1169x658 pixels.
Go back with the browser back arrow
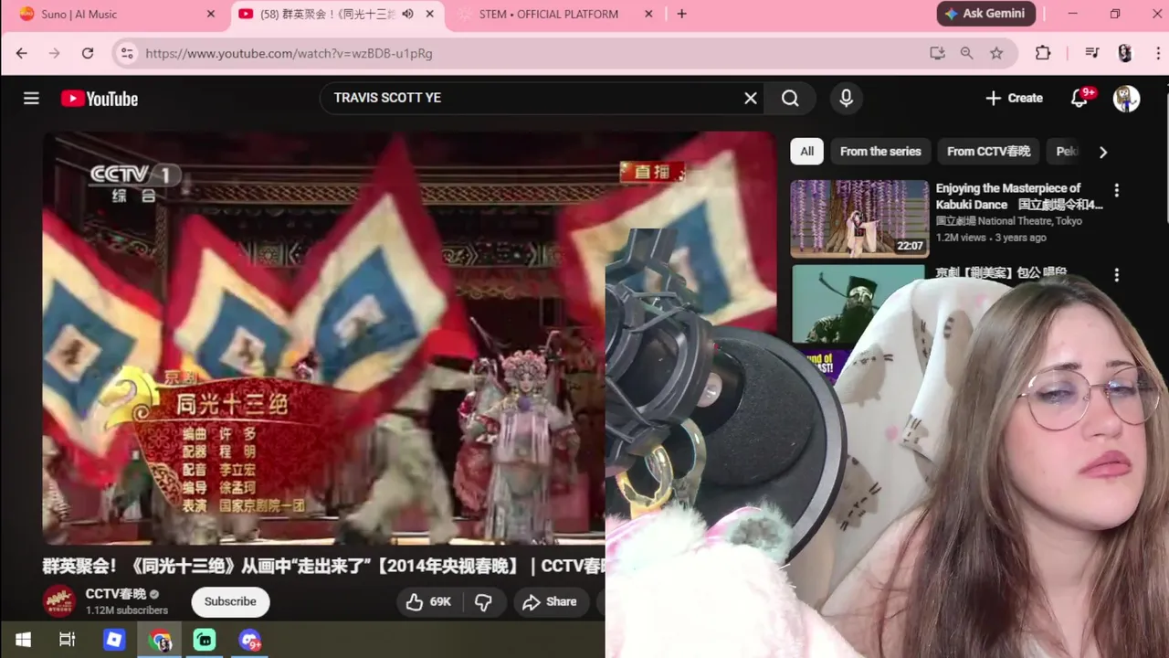22,53
